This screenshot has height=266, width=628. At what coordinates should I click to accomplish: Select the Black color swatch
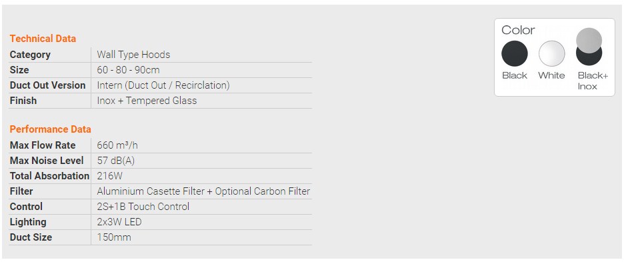click(x=515, y=53)
